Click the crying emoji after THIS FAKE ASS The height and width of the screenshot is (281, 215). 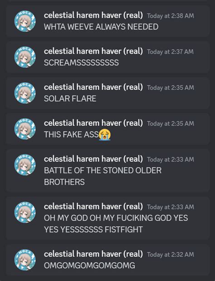(x=105, y=134)
